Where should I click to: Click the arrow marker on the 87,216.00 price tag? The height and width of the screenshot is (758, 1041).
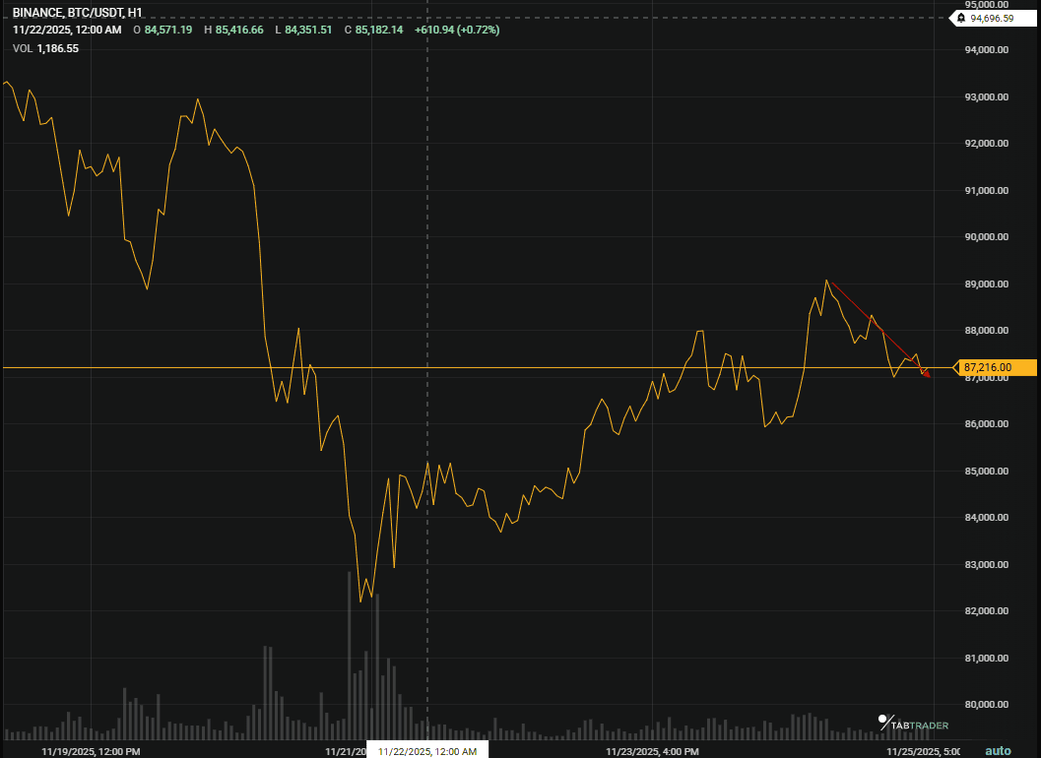[956, 367]
